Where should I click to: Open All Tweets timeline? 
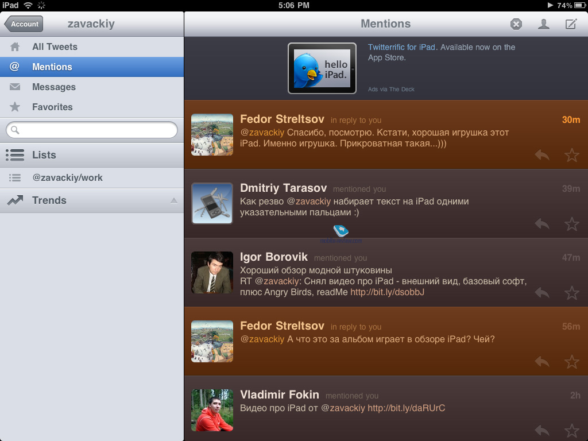92,47
